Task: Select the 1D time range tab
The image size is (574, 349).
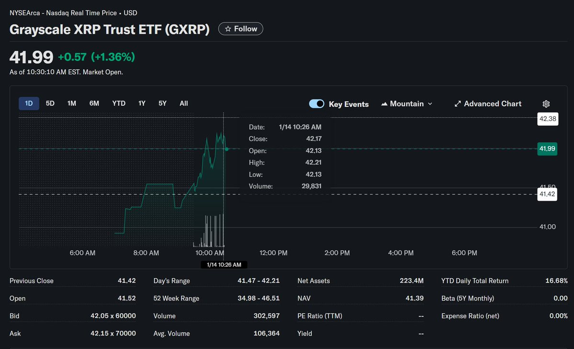Action: click(29, 103)
